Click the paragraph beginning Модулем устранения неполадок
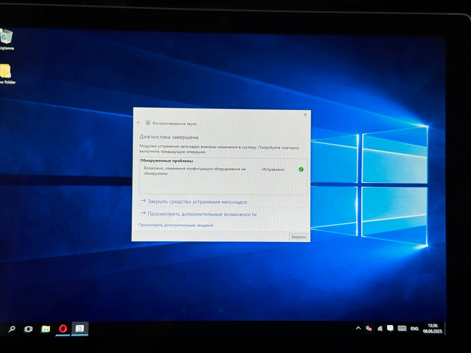 (x=219, y=149)
